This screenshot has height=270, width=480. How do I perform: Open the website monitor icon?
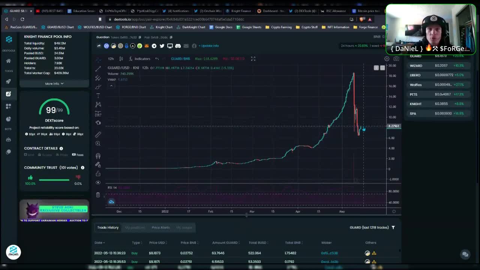(x=170, y=46)
